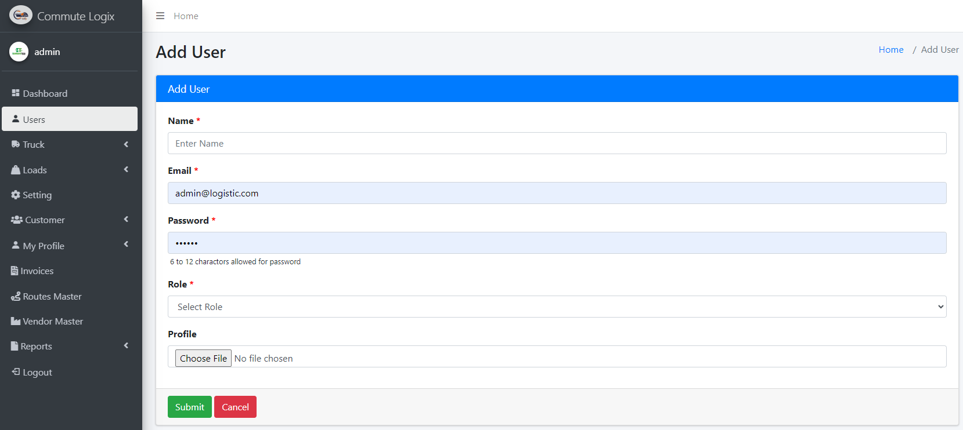Click the hamburger menu toggle icon
This screenshot has width=963, height=430.
coord(160,16)
